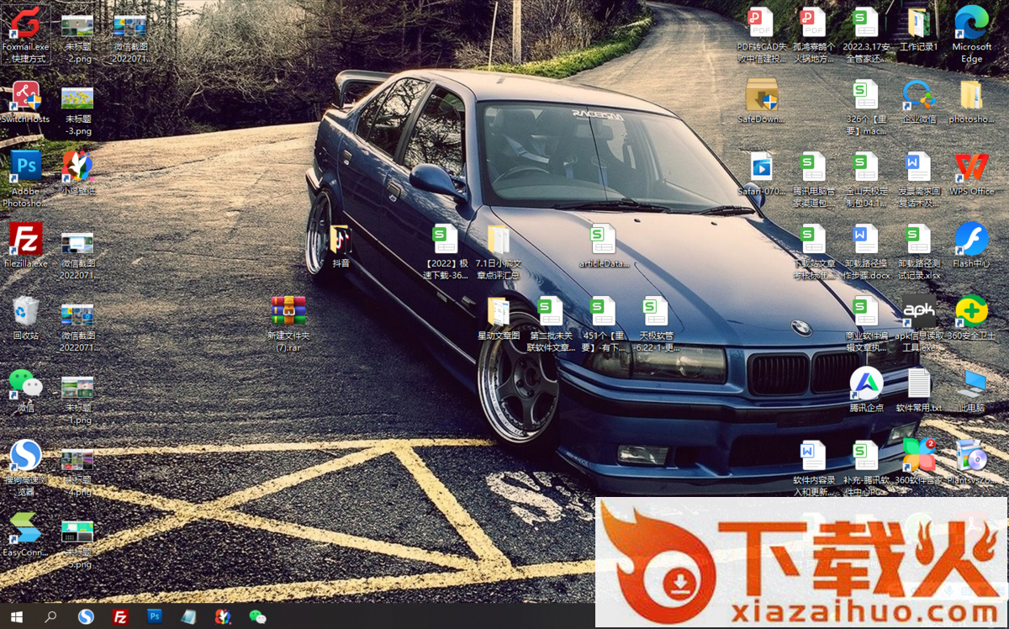Click the Windows Start button
Image resolution: width=1009 pixels, height=629 pixels.
[16, 616]
